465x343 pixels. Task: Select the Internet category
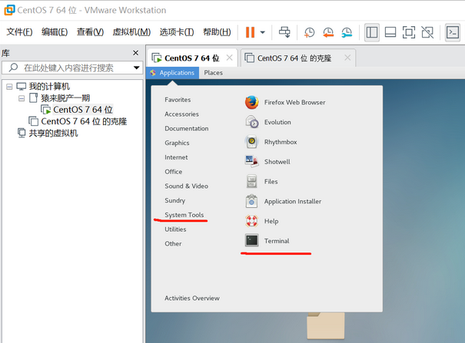point(176,157)
